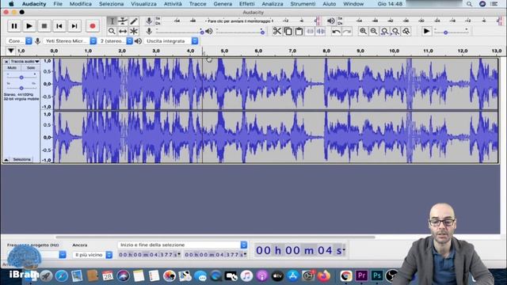Open the Seleziona menu
The width and height of the screenshot is (507, 285).
click(111, 4)
